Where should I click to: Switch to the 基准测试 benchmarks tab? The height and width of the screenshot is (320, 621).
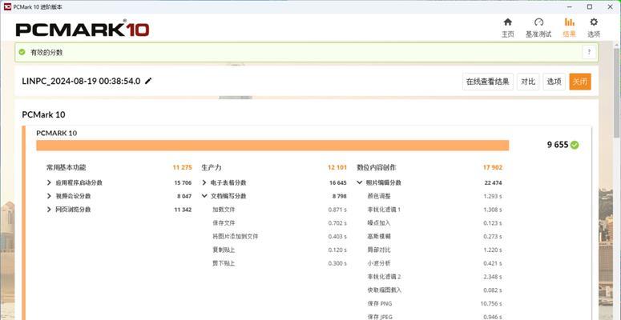point(538,28)
